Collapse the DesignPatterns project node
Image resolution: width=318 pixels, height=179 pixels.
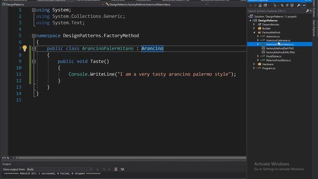point(250,20)
